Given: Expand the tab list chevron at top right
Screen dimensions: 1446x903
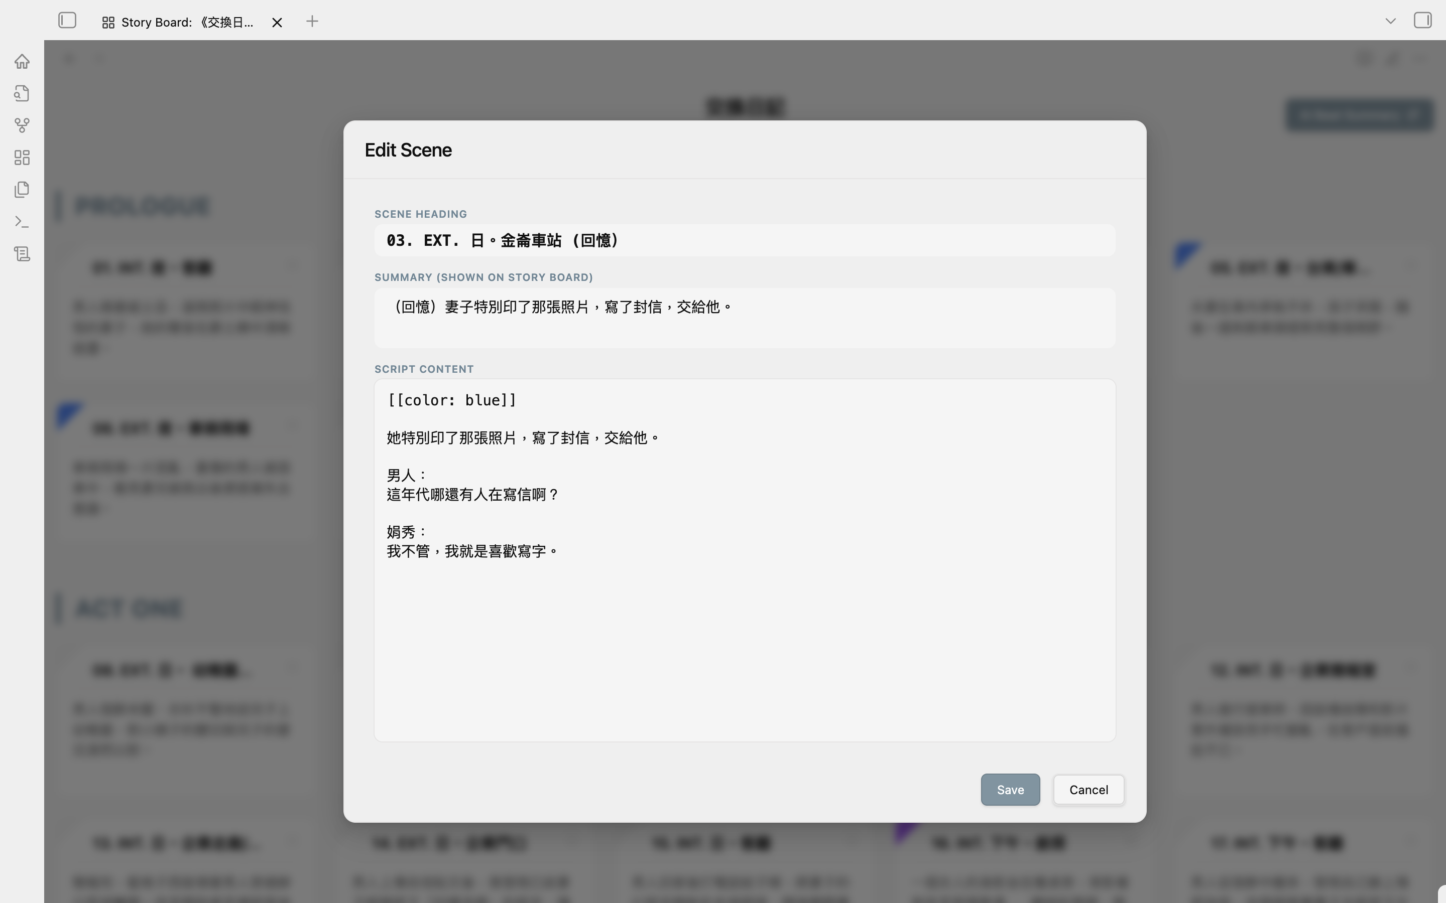Looking at the screenshot, I should [x=1390, y=22].
